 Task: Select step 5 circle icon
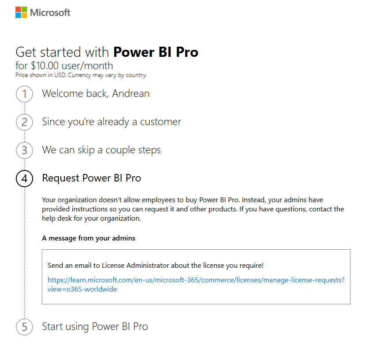pos(24,327)
